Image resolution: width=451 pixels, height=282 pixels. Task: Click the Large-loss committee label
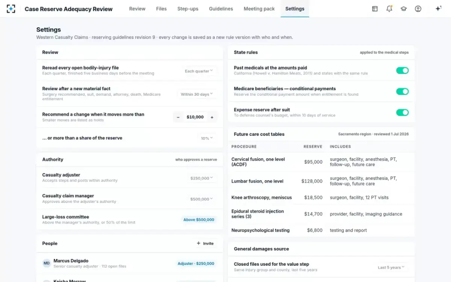(x=66, y=217)
